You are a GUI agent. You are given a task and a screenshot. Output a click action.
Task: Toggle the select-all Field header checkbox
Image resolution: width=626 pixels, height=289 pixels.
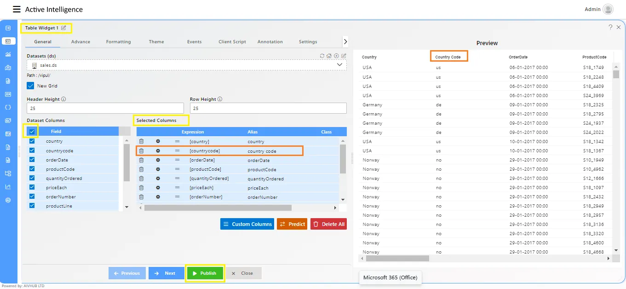click(32, 132)
